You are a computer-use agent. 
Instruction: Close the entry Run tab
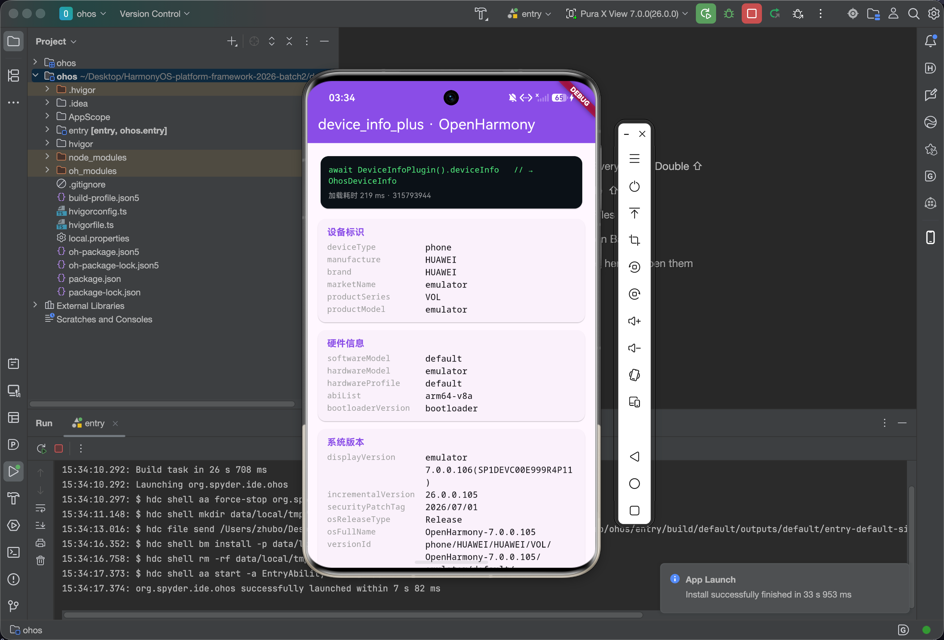pyautogui.click(x=115, y=424)
